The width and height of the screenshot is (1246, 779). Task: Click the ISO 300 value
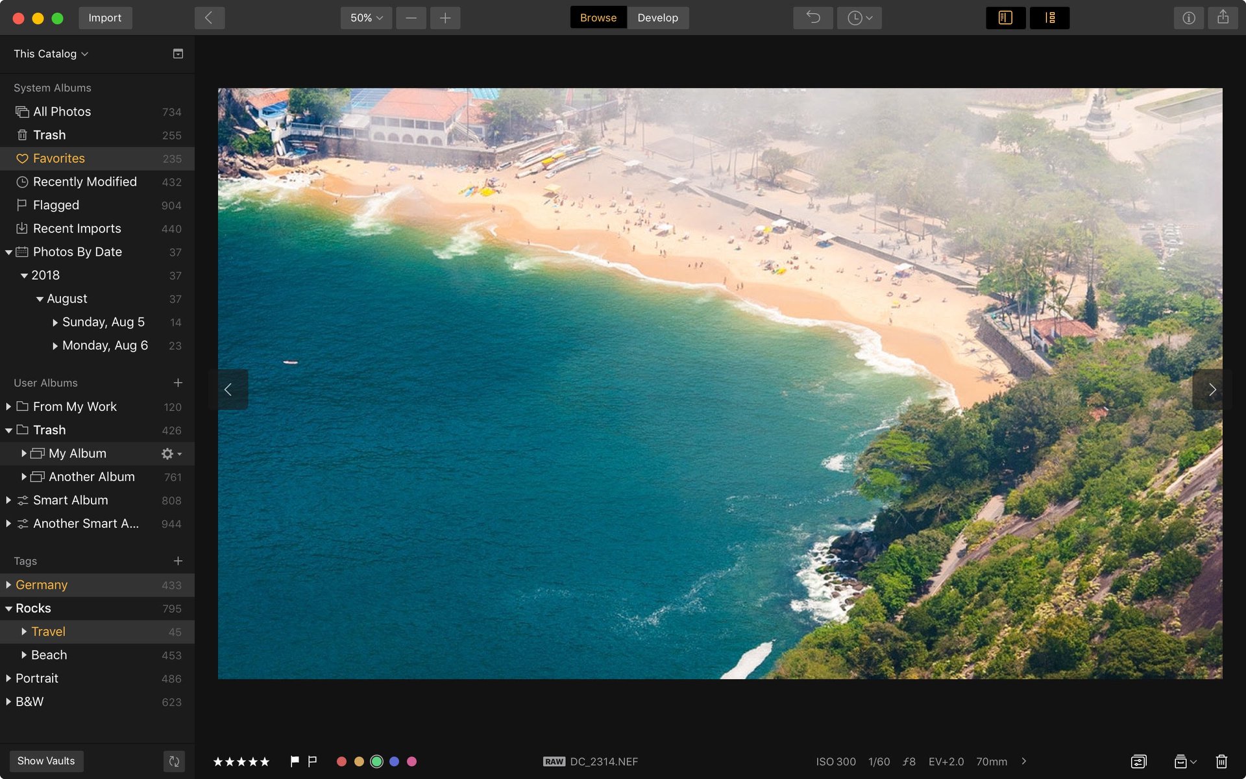pos(836,761)
